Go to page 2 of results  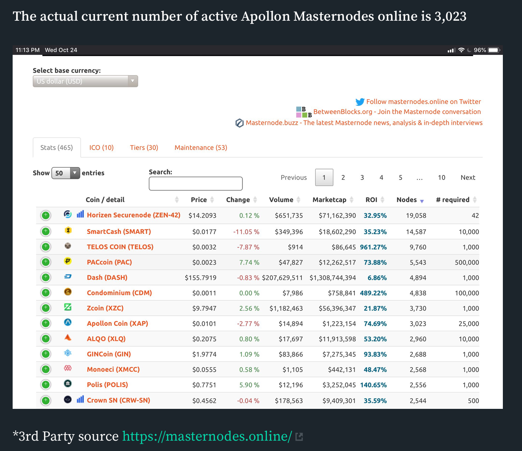pyautogui.click(x=343, y=177)
